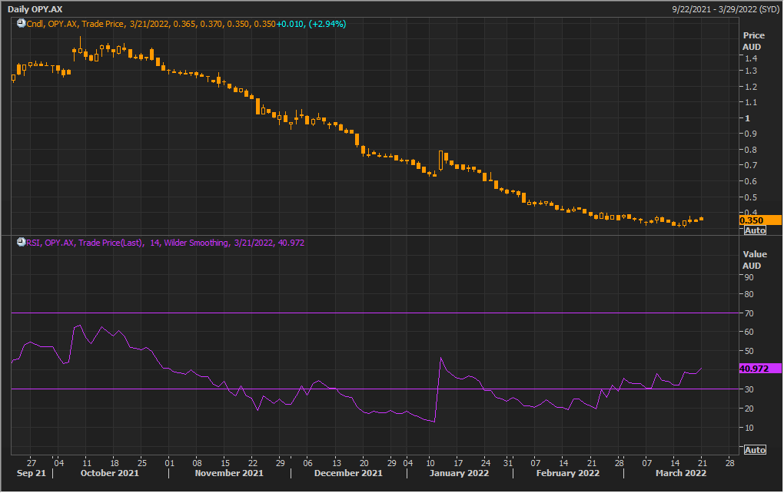
Task: Select the orange 0.350 last price tag
Action: coord(760,220)
